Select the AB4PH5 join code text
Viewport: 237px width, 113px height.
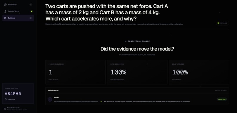pyautogui.click(x=13, y=94)
